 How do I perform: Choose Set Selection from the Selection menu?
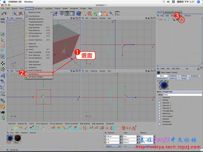[x=39, y=74]
